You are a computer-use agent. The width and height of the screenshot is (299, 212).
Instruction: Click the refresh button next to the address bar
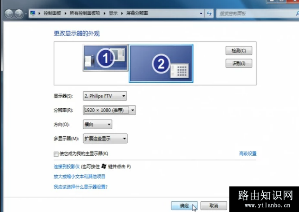click(209, 13)
